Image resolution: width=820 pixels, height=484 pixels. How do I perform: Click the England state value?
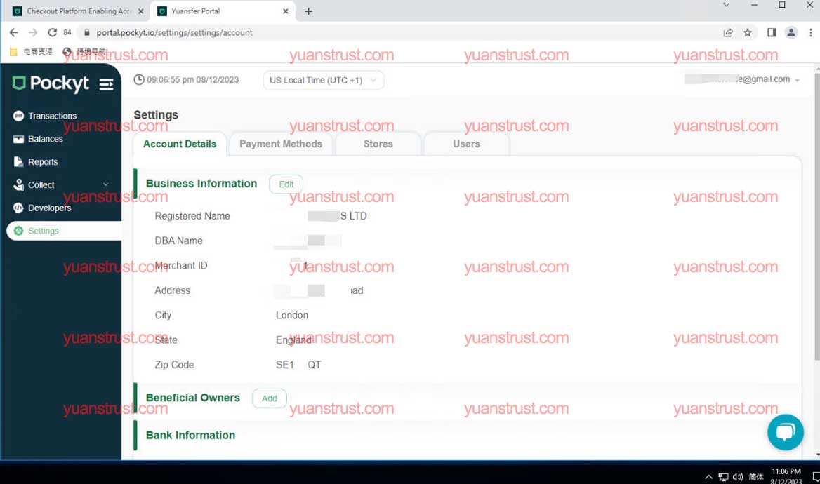click(294, 340)
